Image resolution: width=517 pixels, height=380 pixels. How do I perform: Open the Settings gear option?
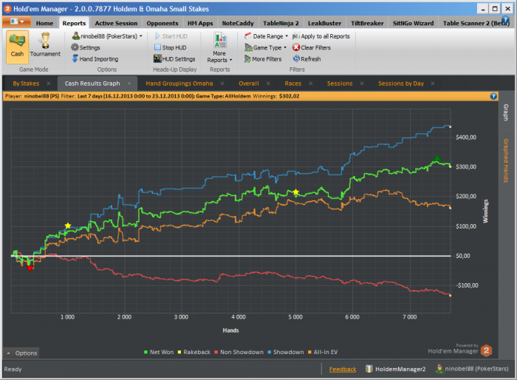point(86,47)
